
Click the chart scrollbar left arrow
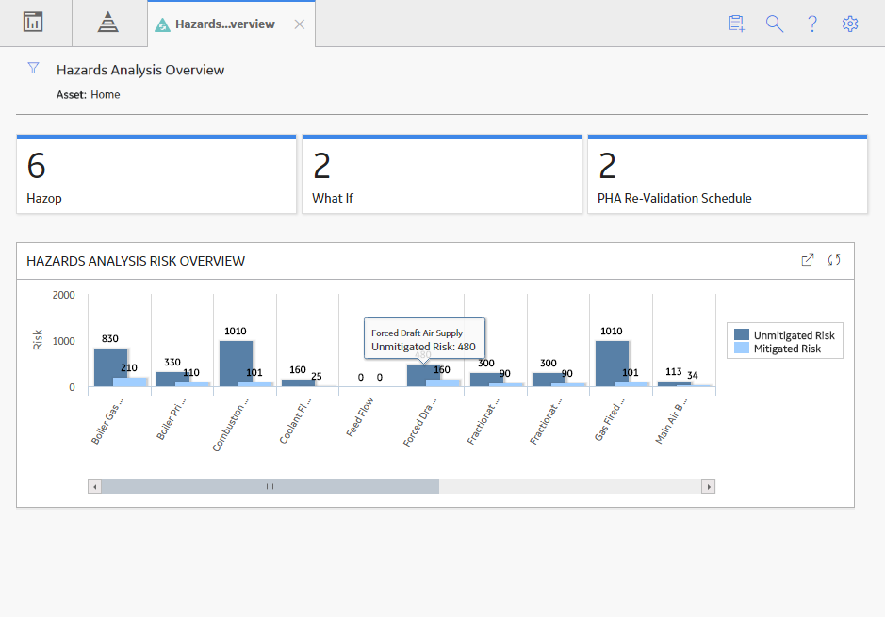[x=95, y=487]
